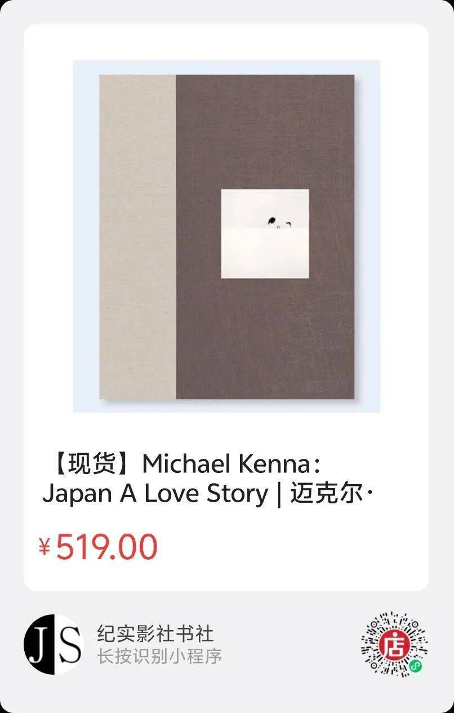Click the tiny birds in the cover photo
The width and height of the screenshot is (454, 713).
[x=277, y=222]
